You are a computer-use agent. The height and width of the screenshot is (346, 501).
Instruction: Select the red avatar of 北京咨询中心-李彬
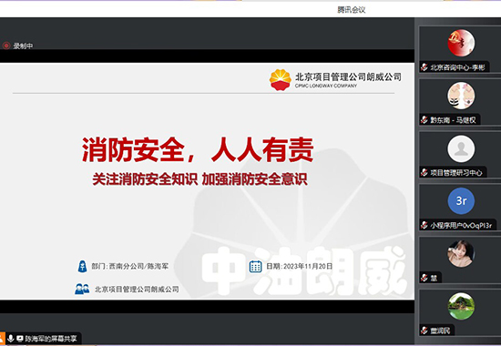coord(461,43)
